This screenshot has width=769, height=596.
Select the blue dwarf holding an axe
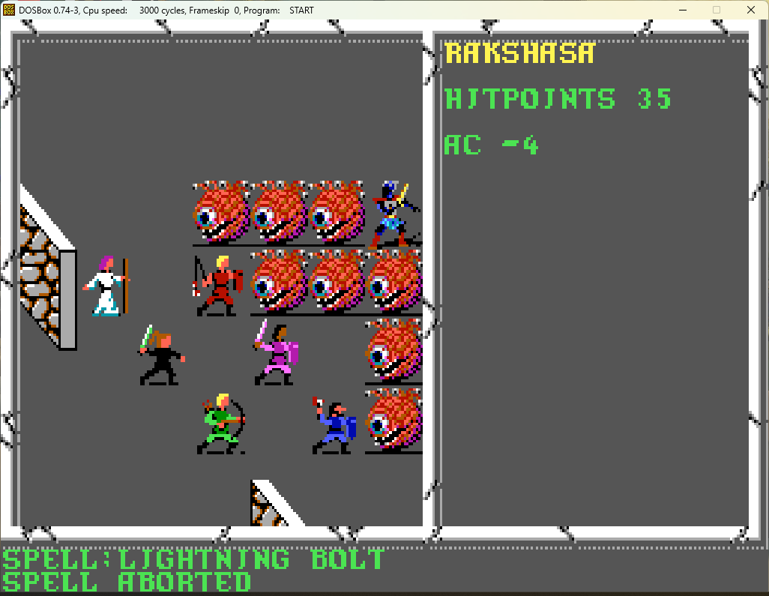(x=334, y=425)
